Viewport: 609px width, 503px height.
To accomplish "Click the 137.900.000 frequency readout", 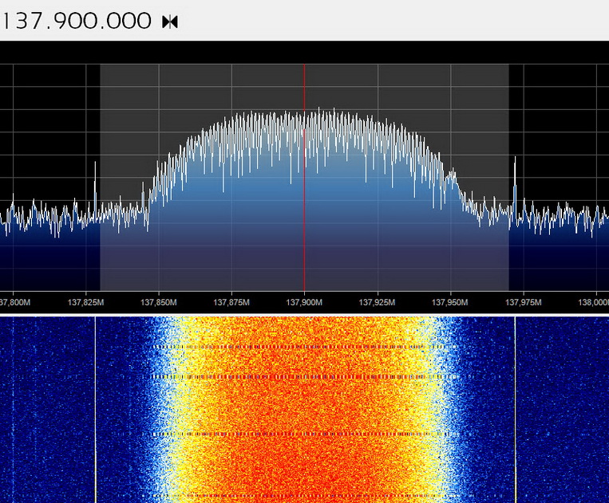I will tap(76, 21).
